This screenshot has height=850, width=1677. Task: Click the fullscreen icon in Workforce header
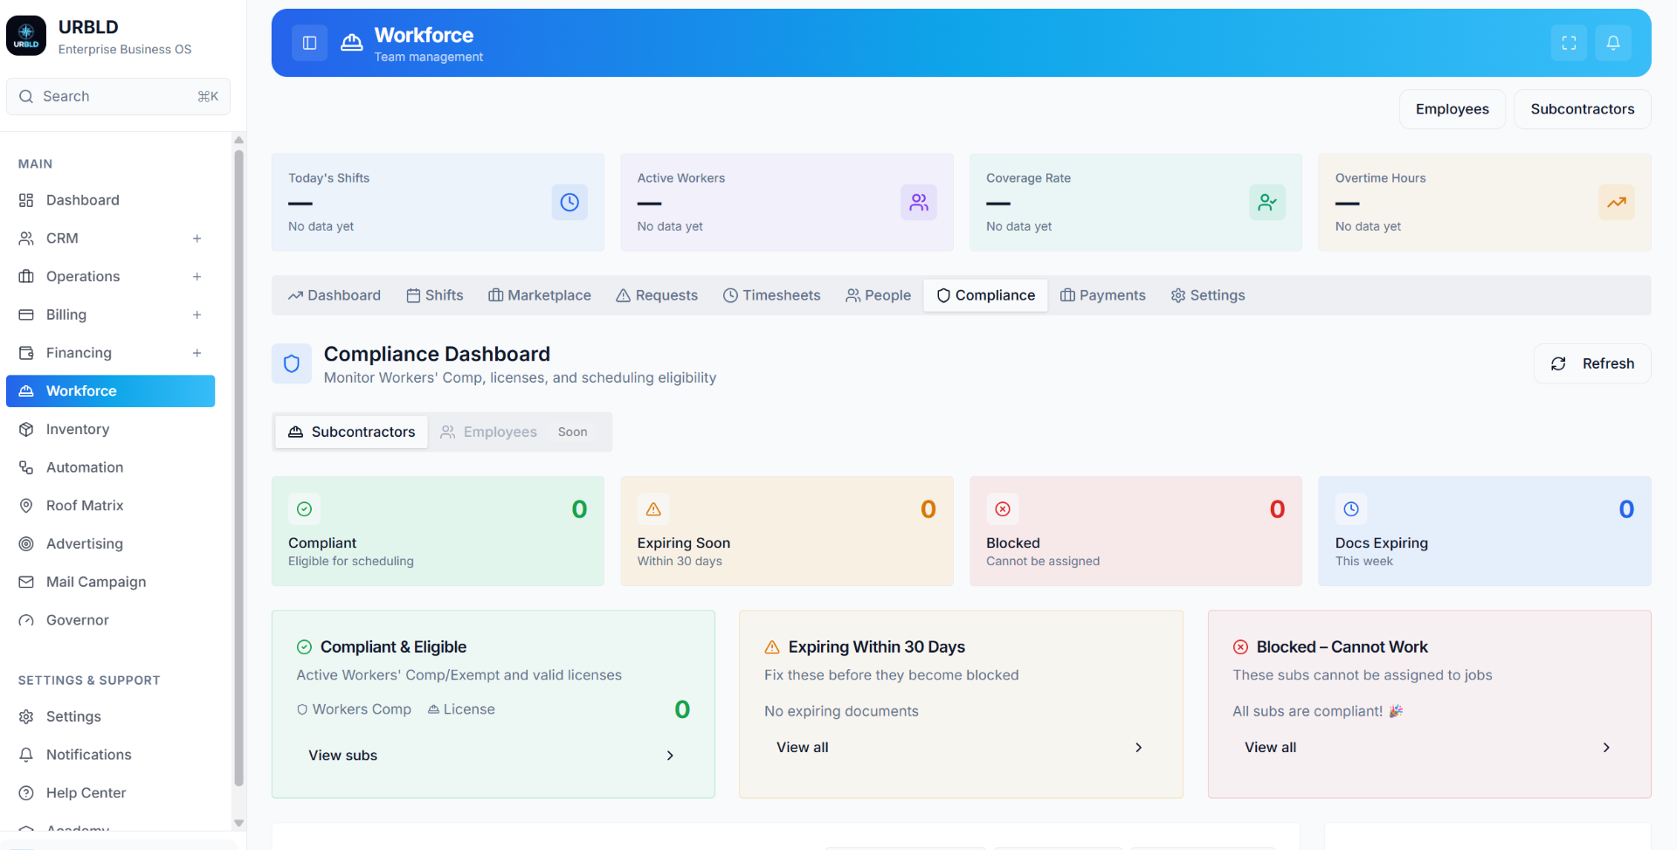coord(1569,43)
